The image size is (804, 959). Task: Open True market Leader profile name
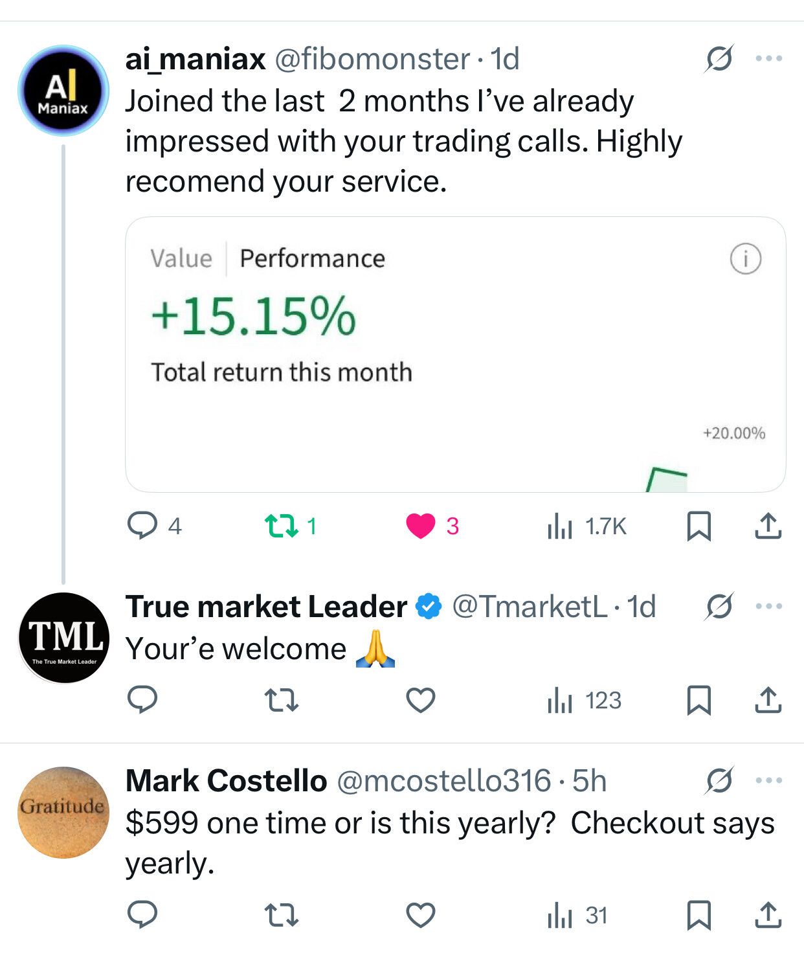(x=266, y=607)
